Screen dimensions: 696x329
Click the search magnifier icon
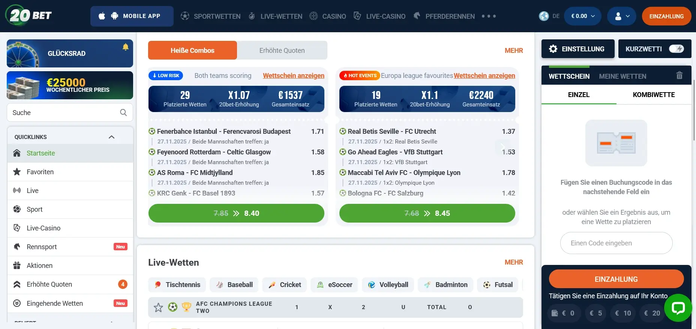click(x=123, y=112)
